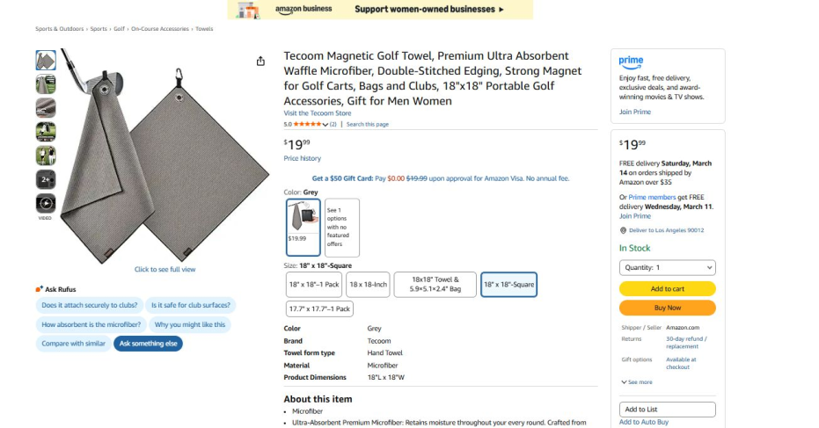Click the Add to cart button

tap(667, 288)
